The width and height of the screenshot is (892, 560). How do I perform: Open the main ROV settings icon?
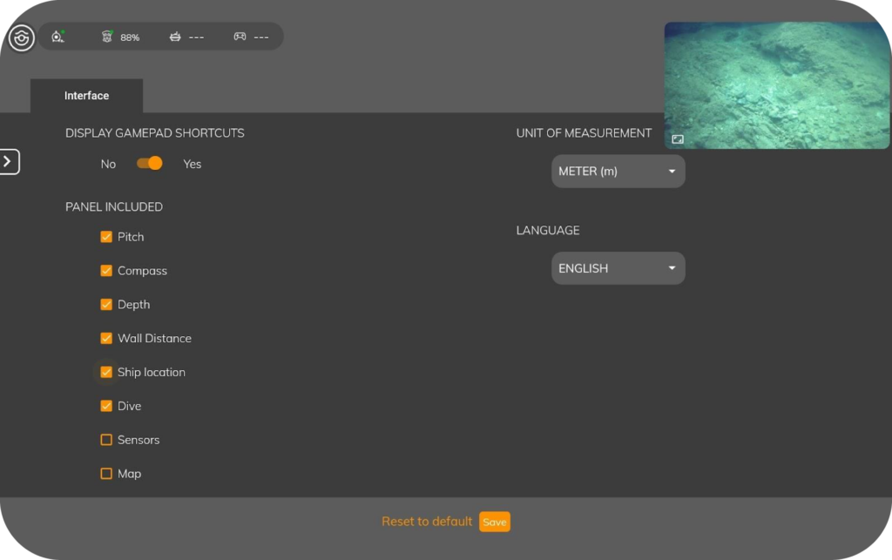click(21, 37)
